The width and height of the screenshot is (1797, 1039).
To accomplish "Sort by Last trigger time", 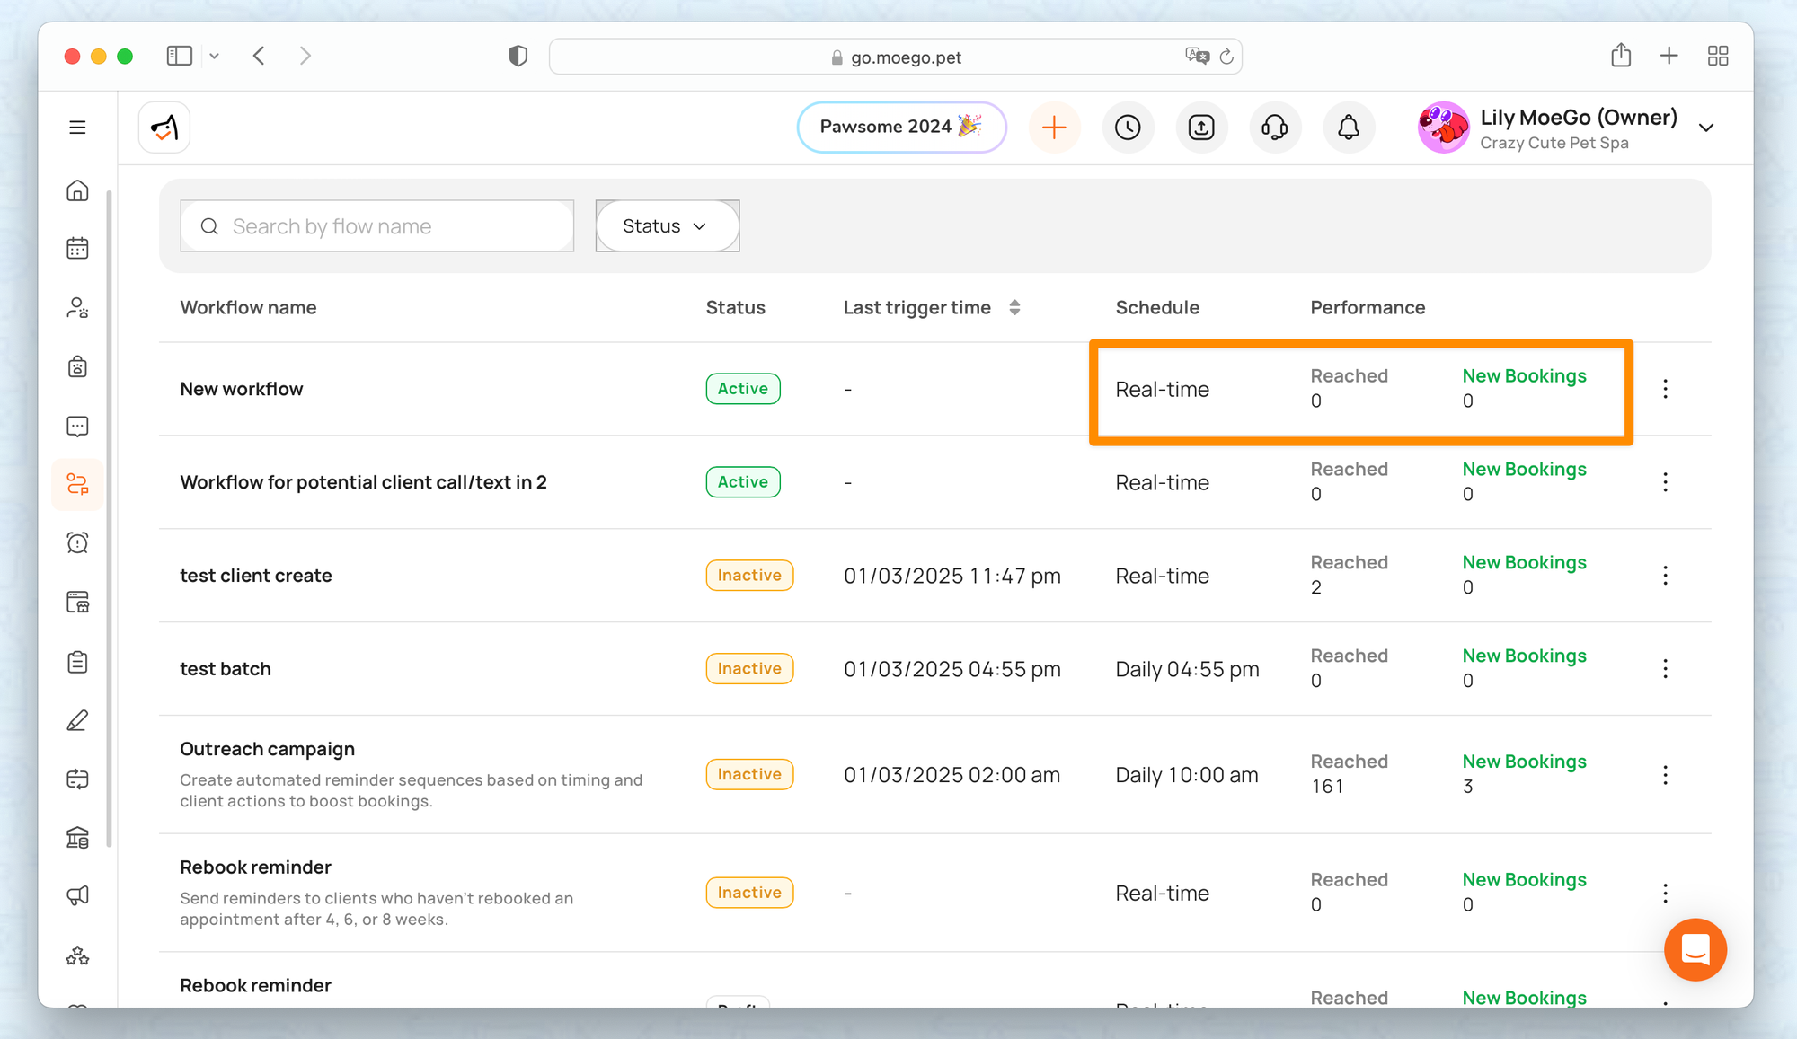I will click(1014, 308).
